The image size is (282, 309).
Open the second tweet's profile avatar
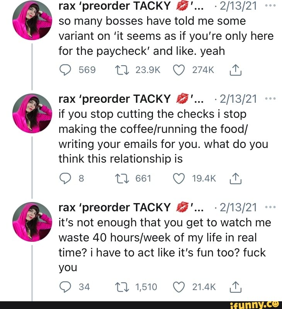pyautogui.click(x=32, y=112)
